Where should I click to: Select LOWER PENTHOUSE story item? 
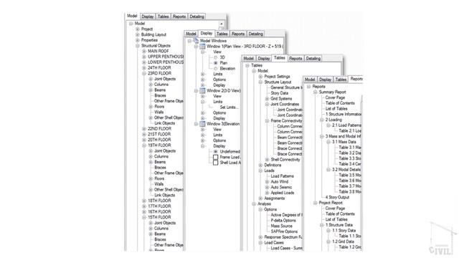tap(166, 62)
